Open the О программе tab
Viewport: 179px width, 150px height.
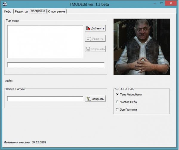(x=56, y=11)
